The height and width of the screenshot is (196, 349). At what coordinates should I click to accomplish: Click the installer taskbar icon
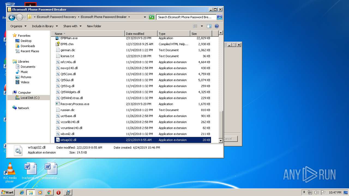pyautogui.click(x=68, y=192)
